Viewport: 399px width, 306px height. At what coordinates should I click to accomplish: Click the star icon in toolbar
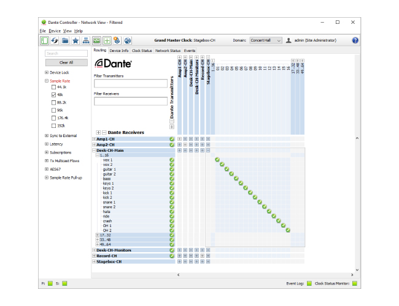(76, 40)
